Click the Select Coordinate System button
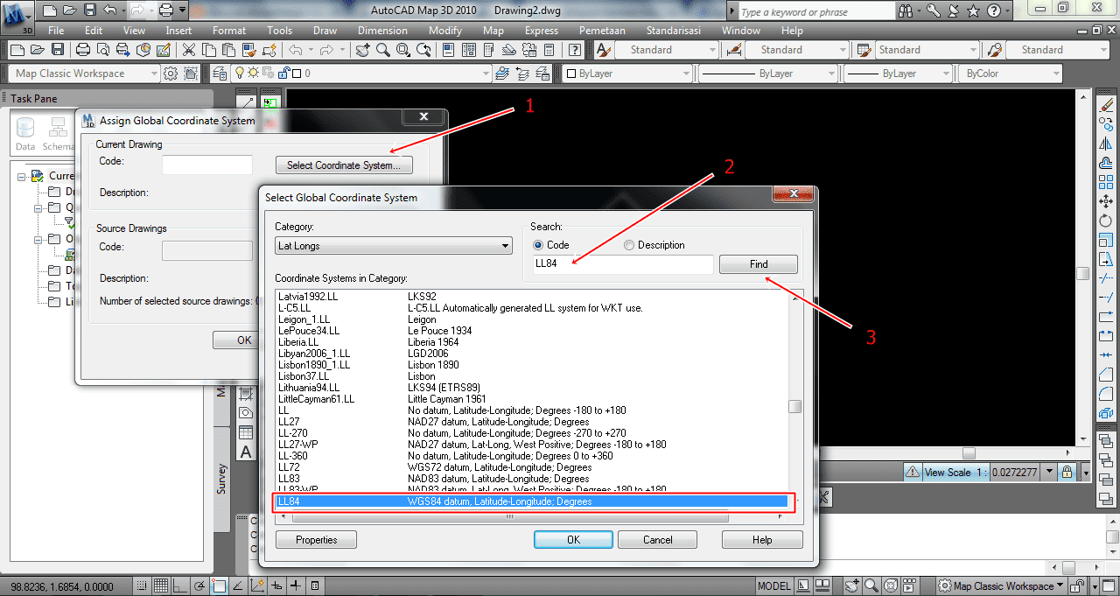1120x596 pixels. (x=344, y=165)
